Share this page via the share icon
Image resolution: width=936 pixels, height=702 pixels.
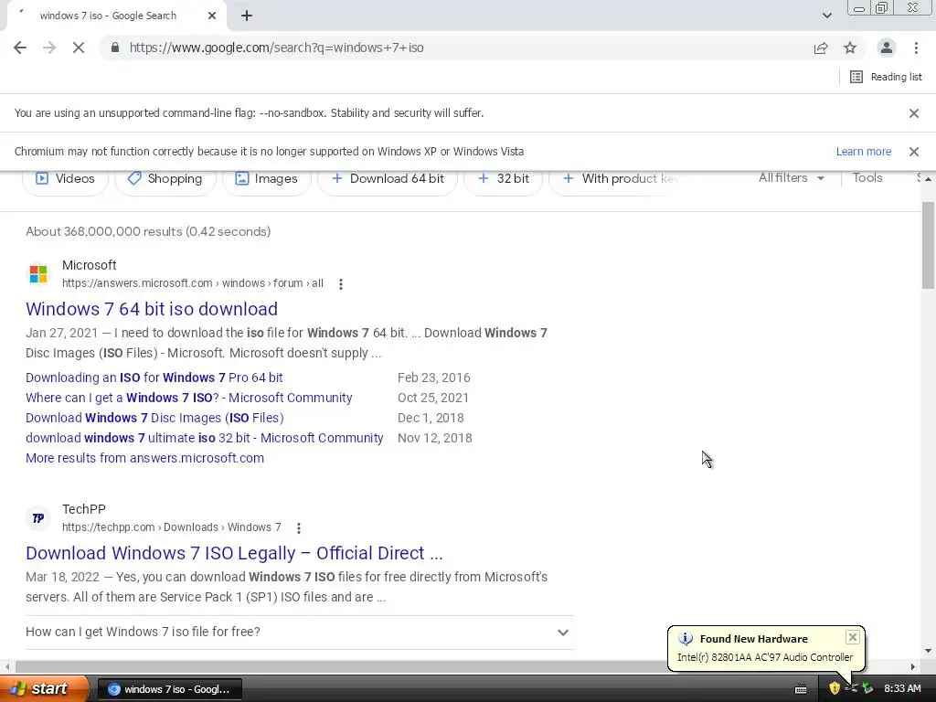[x=821, y=48]
